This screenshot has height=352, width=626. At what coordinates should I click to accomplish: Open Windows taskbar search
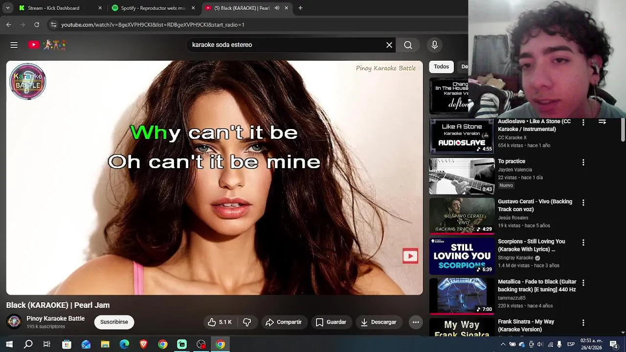click(x=28, y=345)
